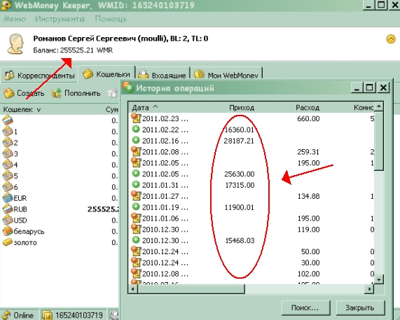Open the Инструменты menu
The image size is (400, 320).
(x=60, y=19)
